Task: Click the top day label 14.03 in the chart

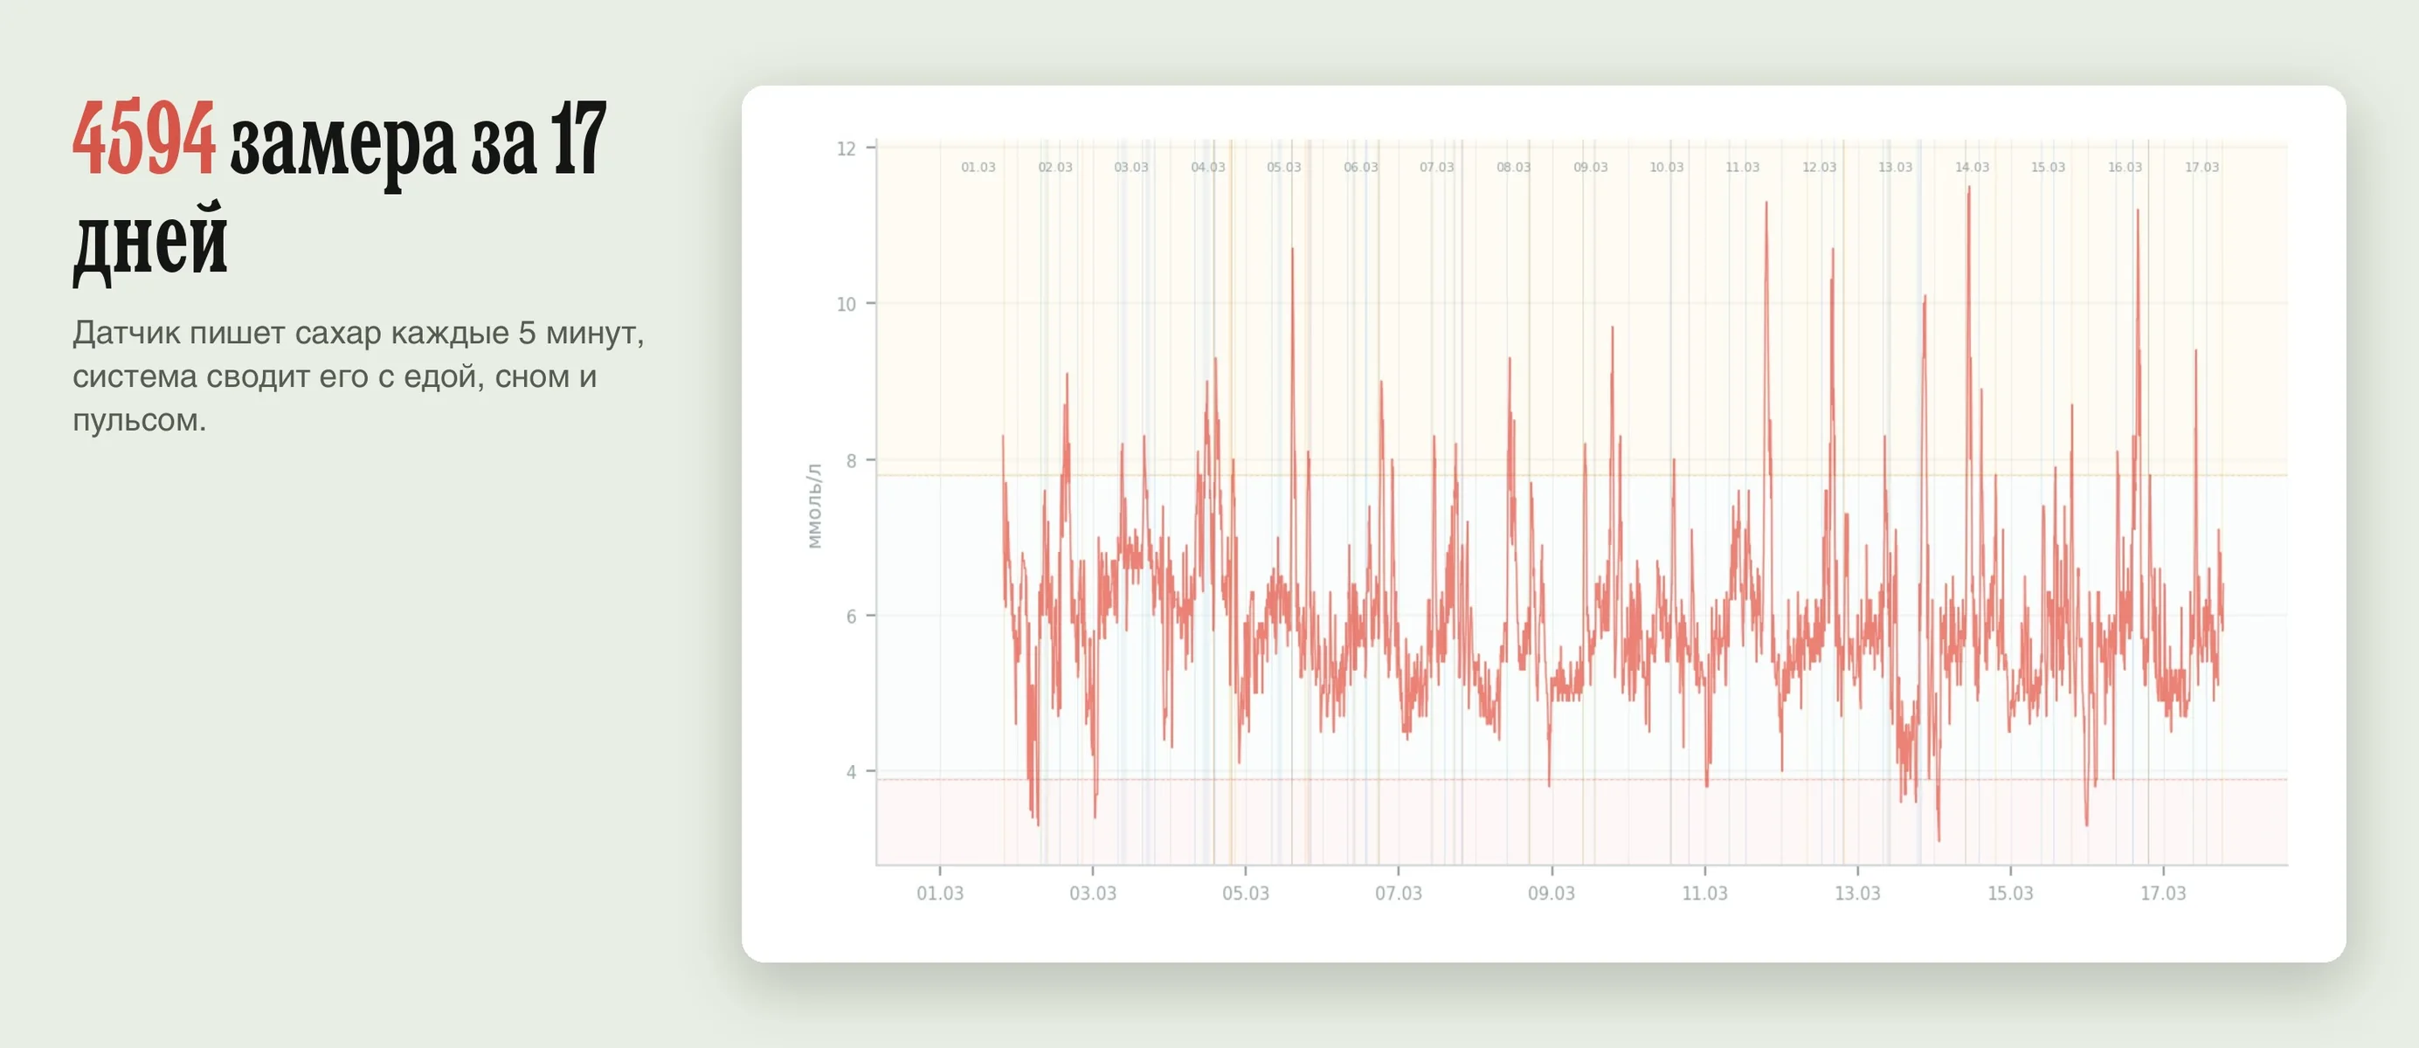Action: 1972,167
